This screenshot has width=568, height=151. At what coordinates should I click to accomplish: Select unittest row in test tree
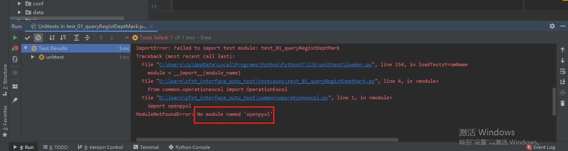point(76,57)
